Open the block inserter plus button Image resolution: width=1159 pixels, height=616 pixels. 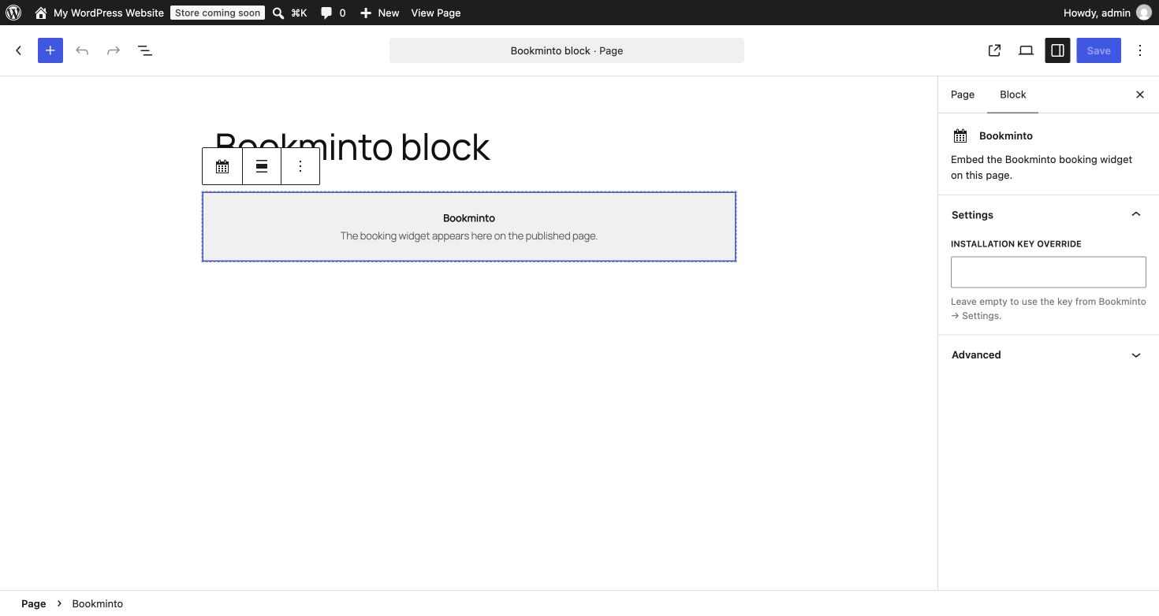tap(50, 50)
